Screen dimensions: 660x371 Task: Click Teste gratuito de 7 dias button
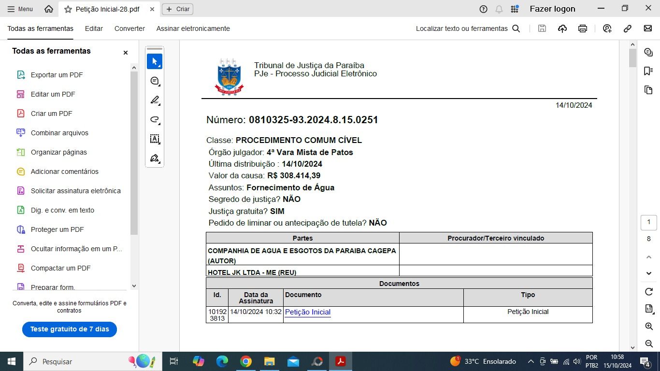[70, 329]
